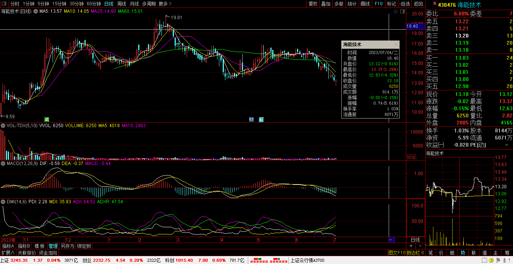Image resolution: width=513 pixels, height=264 pixels.
Task: Open the MACD indicator dropdown arrow
Action: tap(3, 163)
